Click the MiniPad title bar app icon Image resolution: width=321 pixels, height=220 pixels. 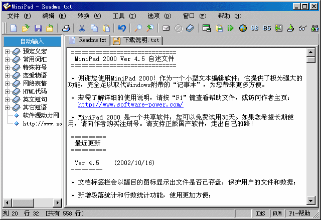pos(7,6)
